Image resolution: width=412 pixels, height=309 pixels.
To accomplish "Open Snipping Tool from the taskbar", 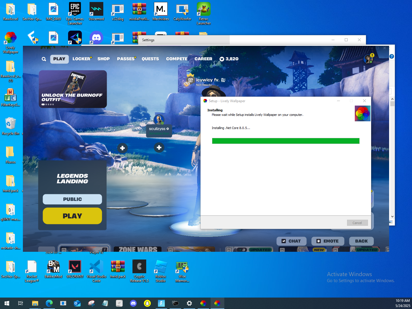I will pyautogui.click(x=91, y=303).
